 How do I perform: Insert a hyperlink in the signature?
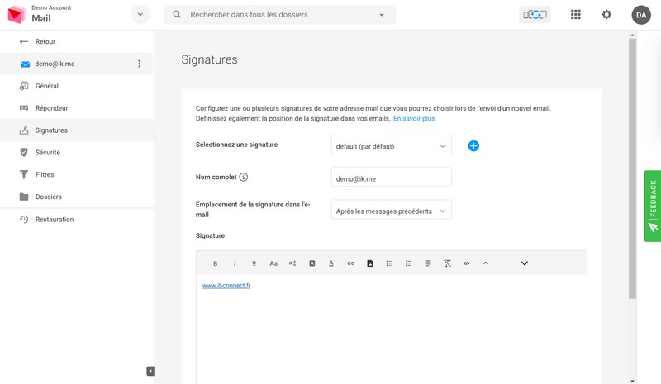pyautogui.click(x=350, y=263)
